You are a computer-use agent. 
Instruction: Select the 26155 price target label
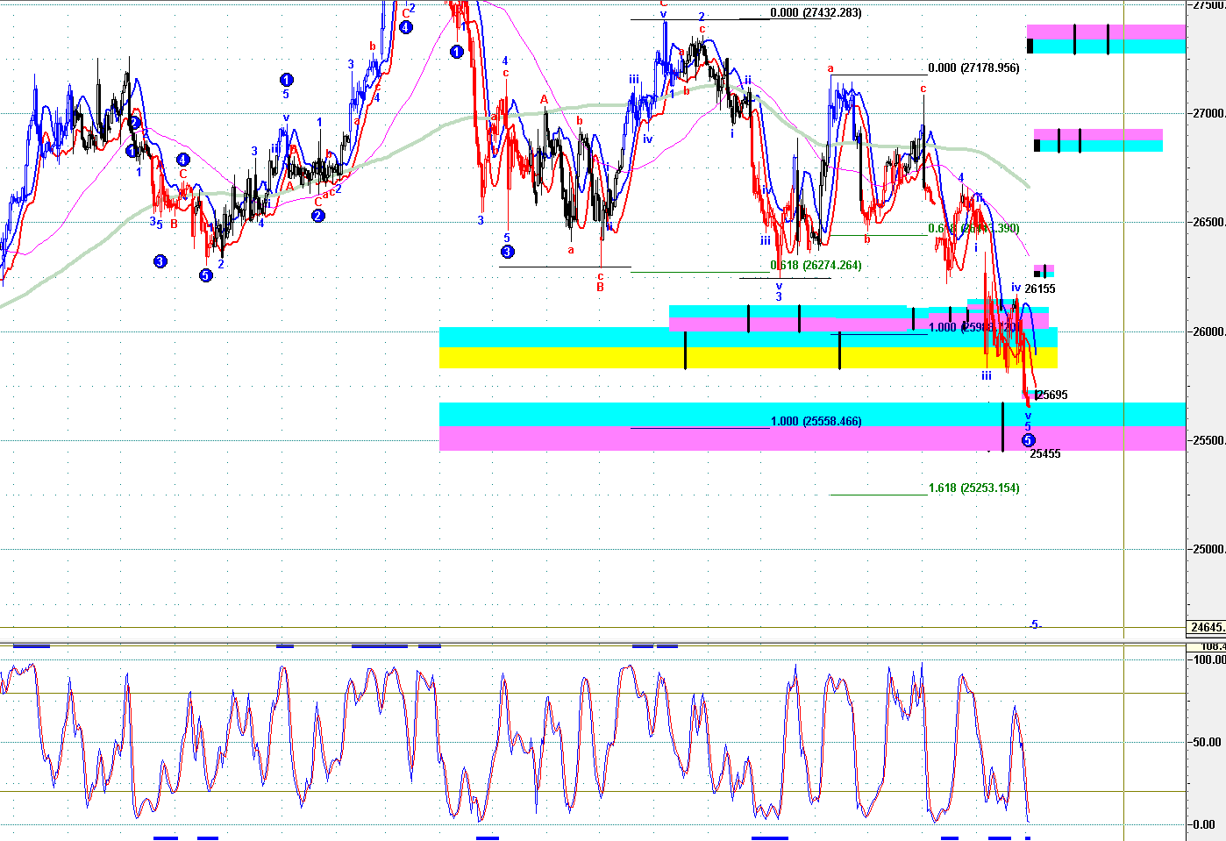pos(1040,289)
